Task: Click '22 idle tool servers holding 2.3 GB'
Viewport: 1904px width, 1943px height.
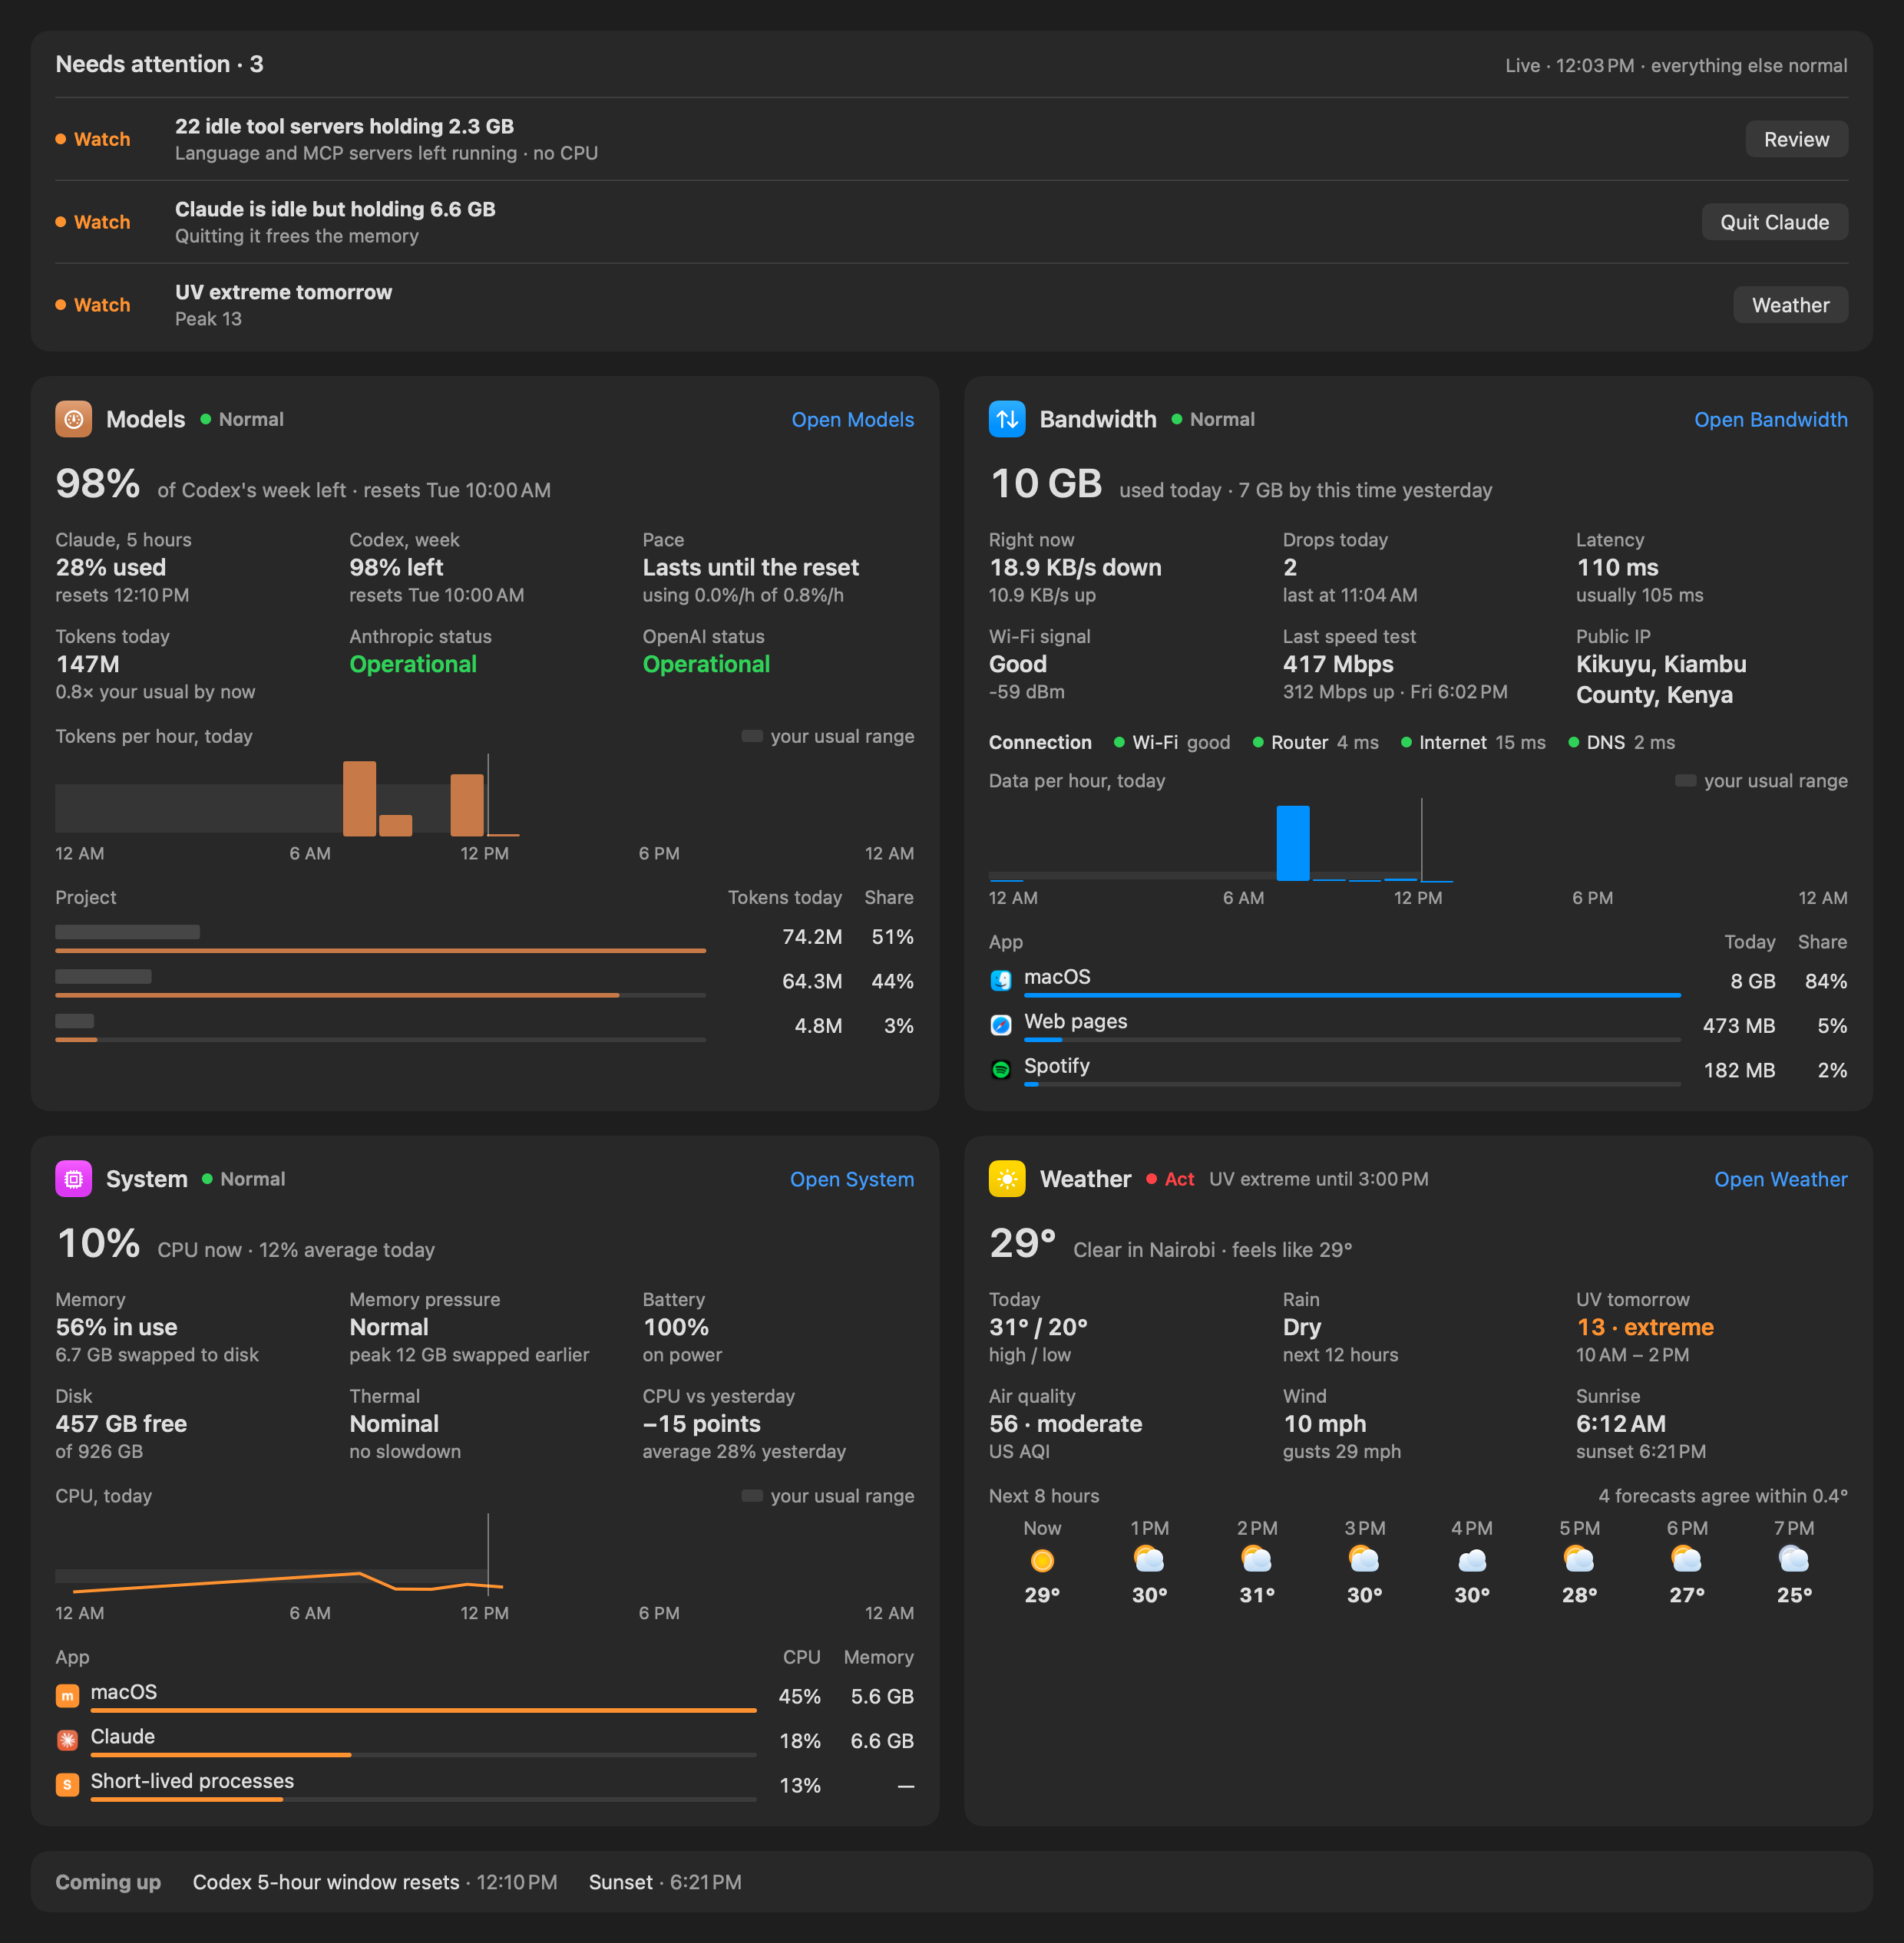Action: (x=344, y=126)
